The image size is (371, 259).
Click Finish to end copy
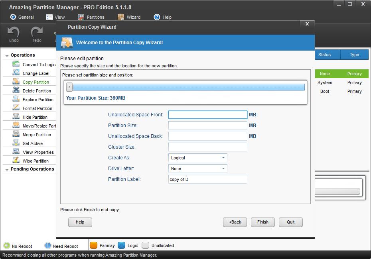262,222
